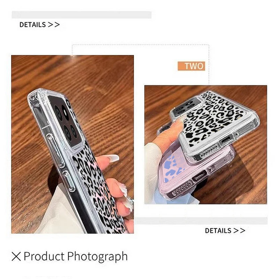This screenshot has width=279, height=279.
Task: Click the gray bar above top DETAILS
Action: [x=82, y=15]
